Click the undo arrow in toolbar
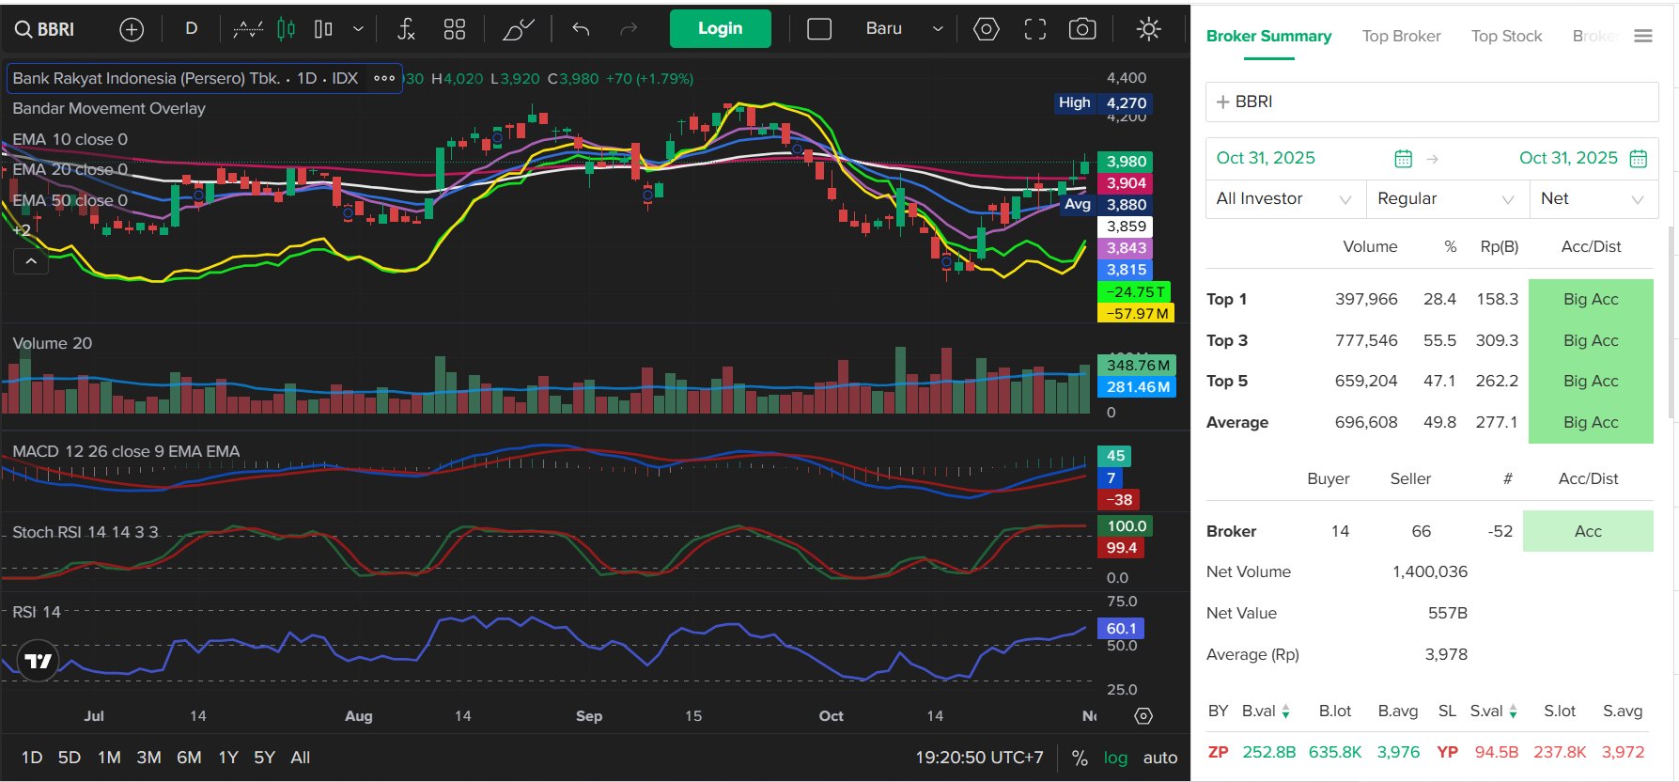This screenshot has height=782, width=1679. (581, 30)
